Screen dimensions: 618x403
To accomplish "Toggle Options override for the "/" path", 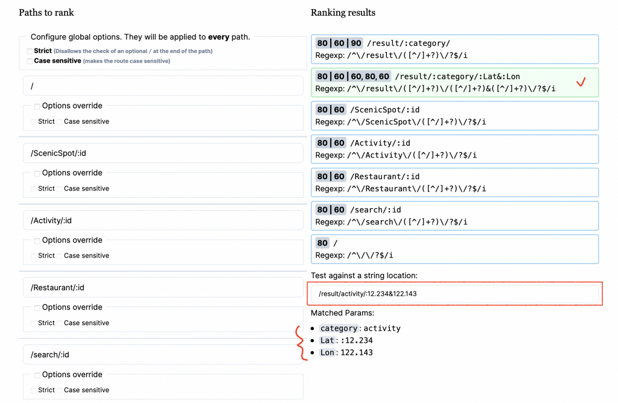I will pos(37,106).
